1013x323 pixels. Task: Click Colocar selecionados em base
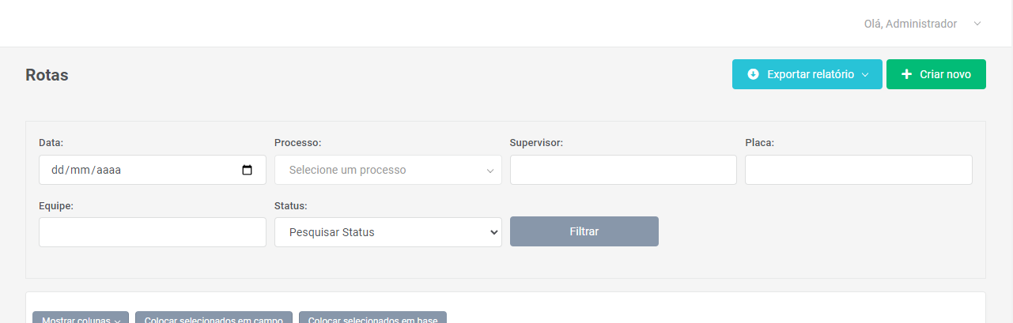372,318
